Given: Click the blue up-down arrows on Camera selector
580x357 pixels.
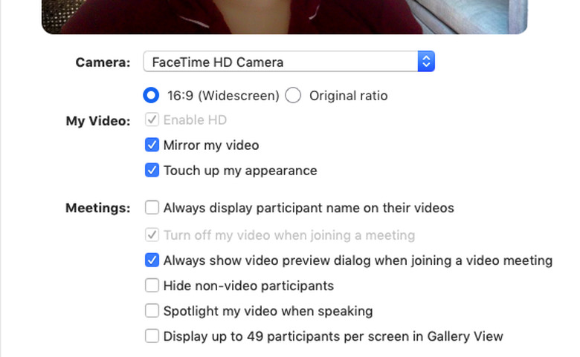Looking at the screenshot, I should [425, 62].
